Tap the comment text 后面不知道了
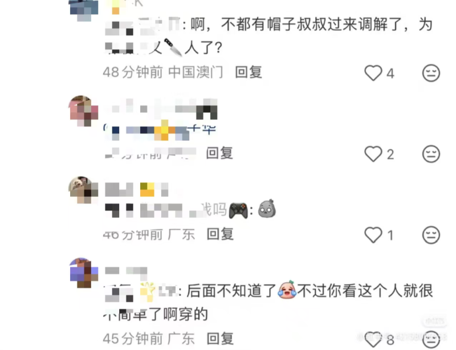The height and width of the screenshot is (350, 456). pos(231,291)
